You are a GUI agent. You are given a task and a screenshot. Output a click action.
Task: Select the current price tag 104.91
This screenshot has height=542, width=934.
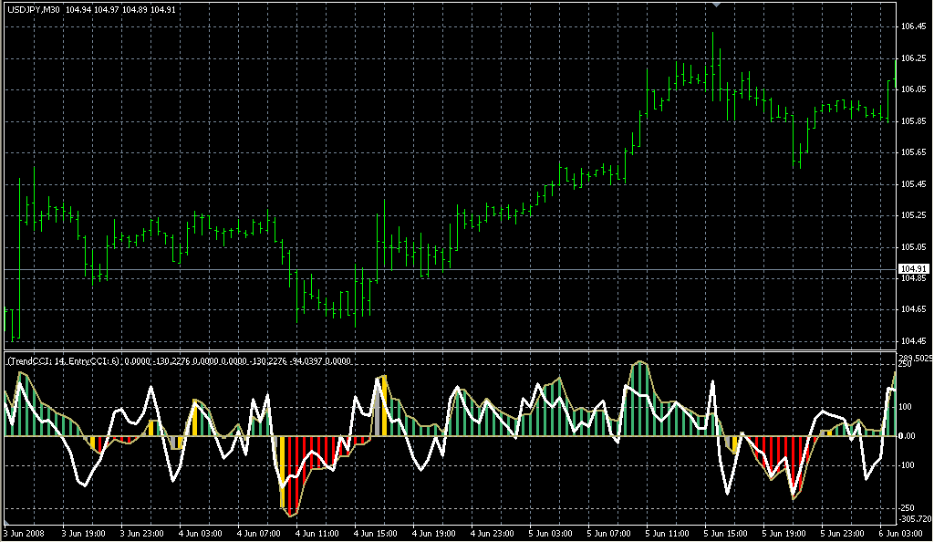[x=913, y=268]
